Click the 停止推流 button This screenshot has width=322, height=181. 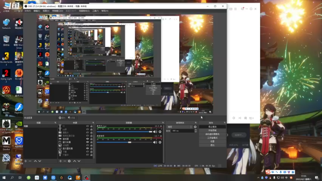(x=213, y=127)
